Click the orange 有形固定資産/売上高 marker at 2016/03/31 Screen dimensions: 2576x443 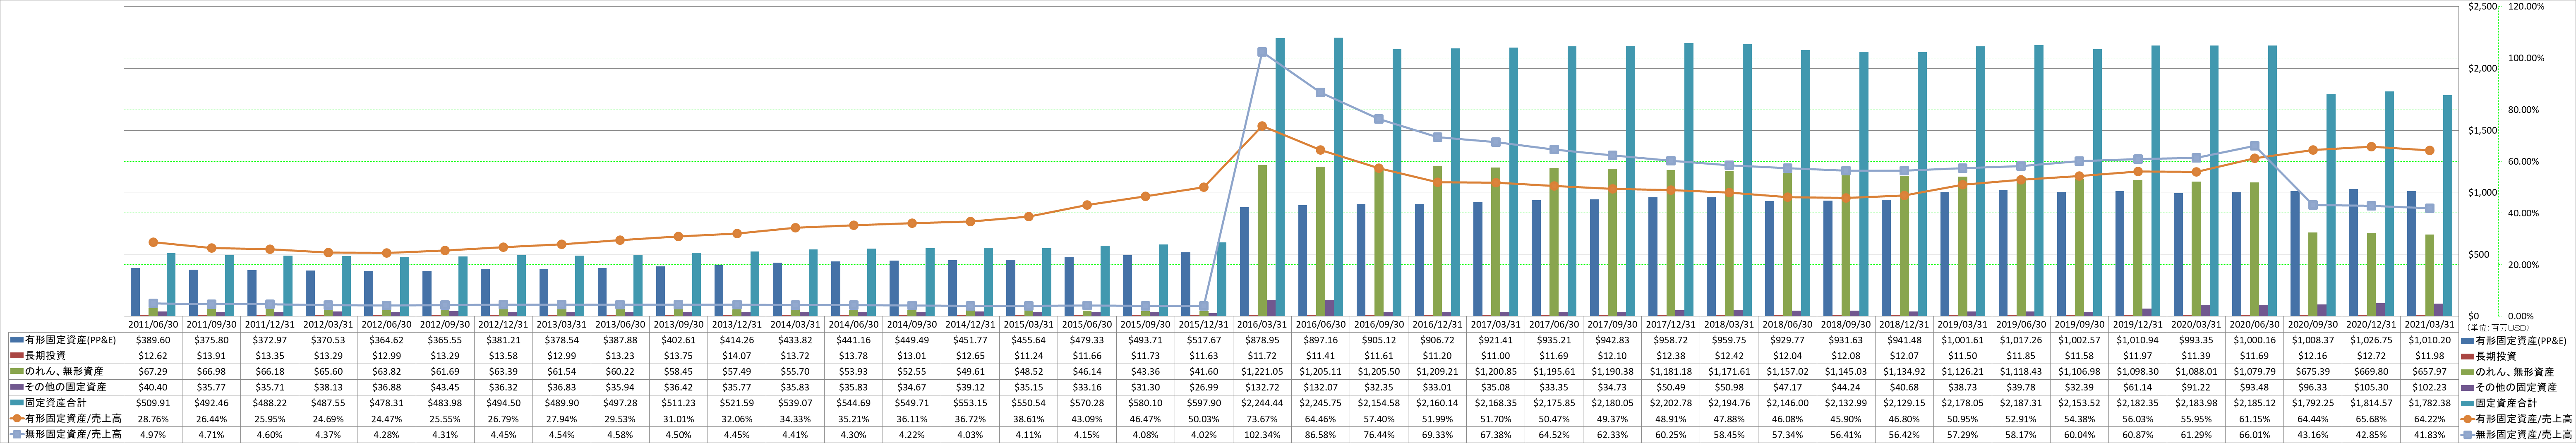[1262, 126]
